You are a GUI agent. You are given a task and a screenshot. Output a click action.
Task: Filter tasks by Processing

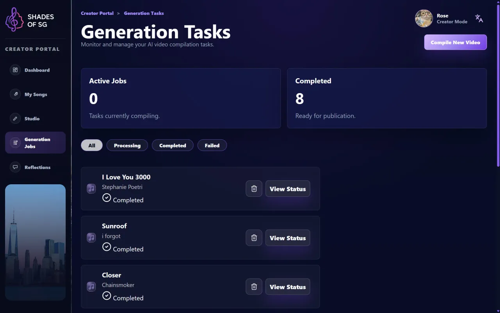pos(127,145)
